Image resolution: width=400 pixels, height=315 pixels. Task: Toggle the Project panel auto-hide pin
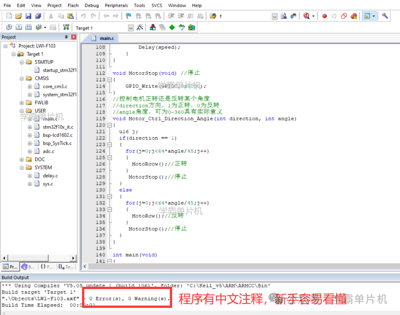(66, 37)
